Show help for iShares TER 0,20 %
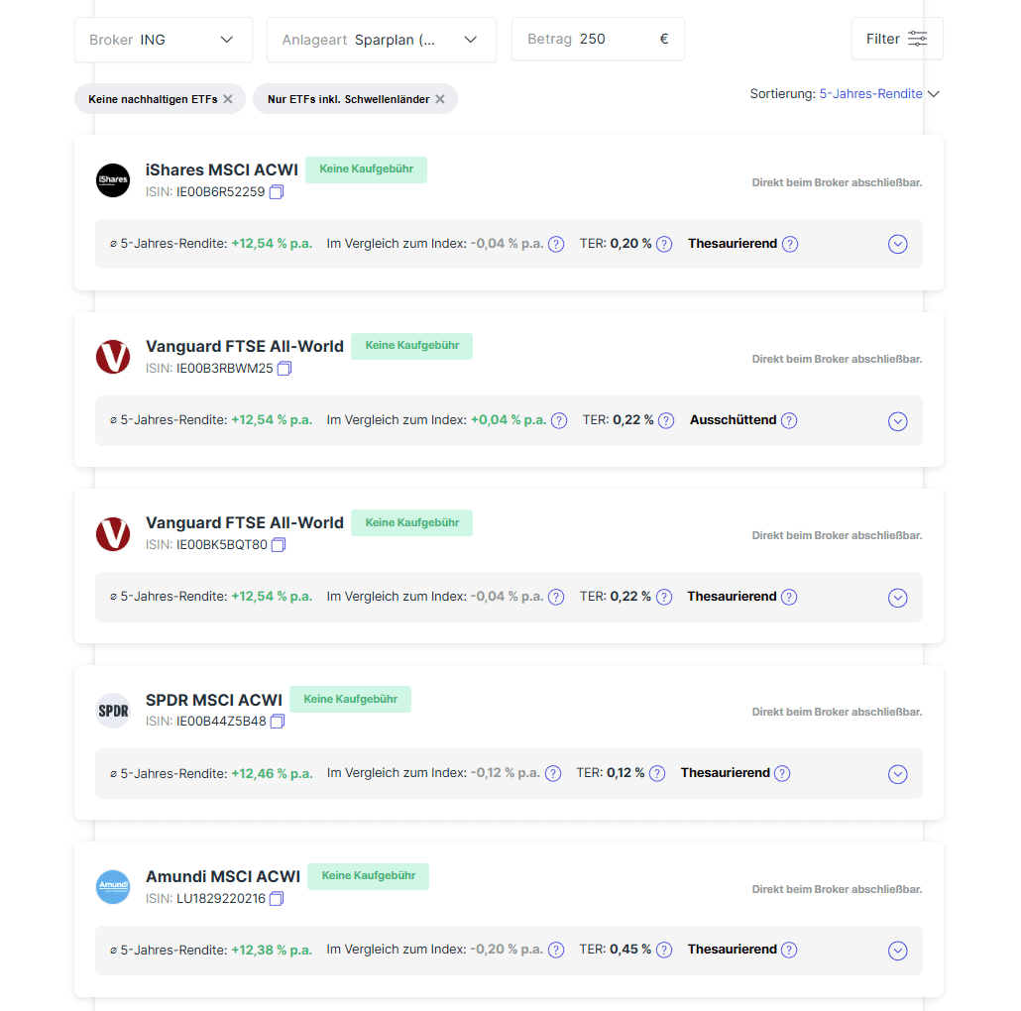 point(663,244)
